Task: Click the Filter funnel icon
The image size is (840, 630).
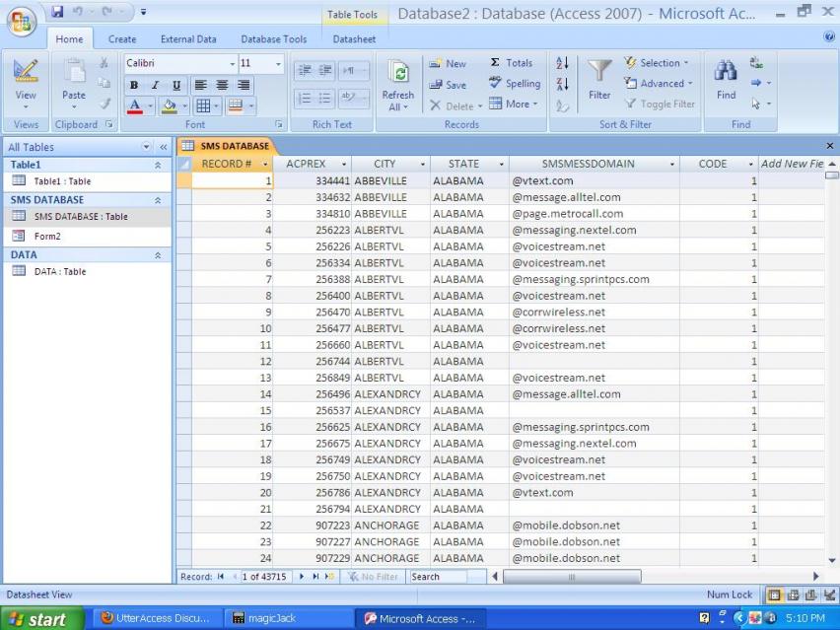Action: click(599, 71)
